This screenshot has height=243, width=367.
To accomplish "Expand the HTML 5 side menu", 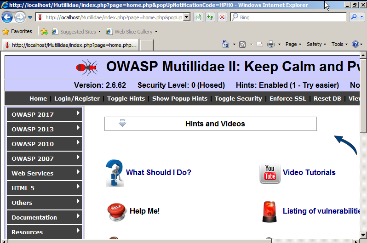I will pos(45,188).
